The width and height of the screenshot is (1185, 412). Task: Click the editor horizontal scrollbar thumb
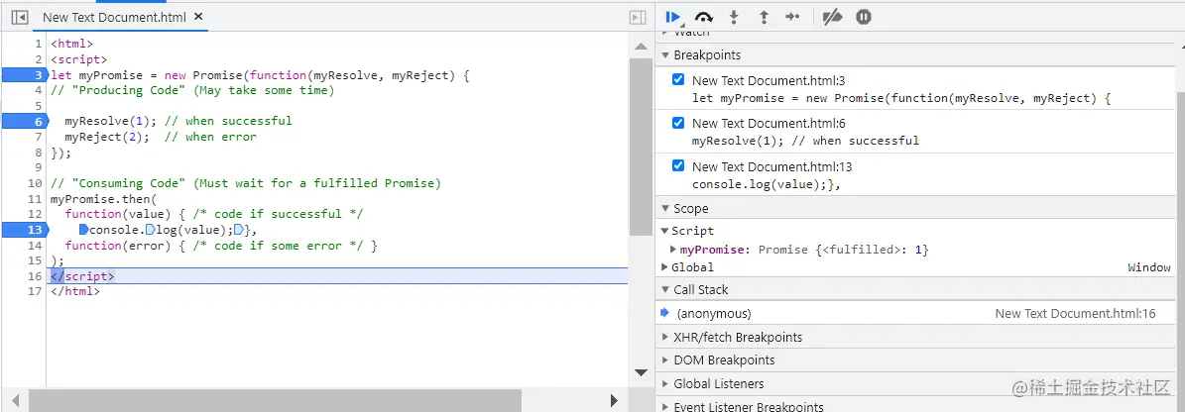coord(275,400)
